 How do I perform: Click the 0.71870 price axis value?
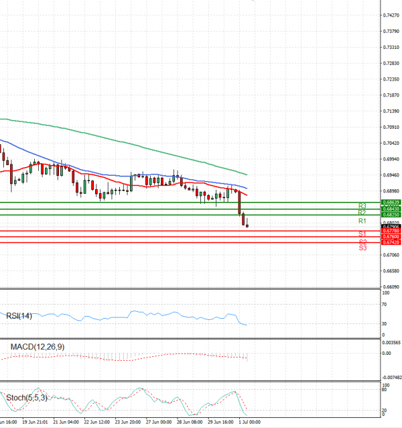click(391, 95)
